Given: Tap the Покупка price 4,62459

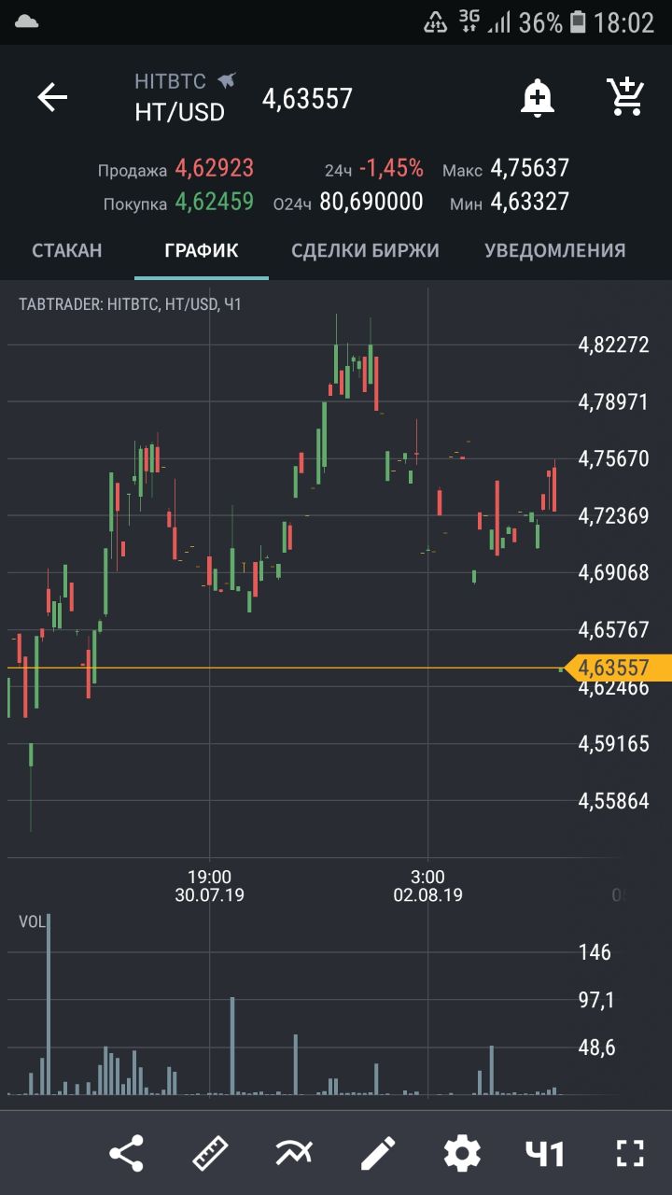Looking at the screenshot, I should 215,202.
